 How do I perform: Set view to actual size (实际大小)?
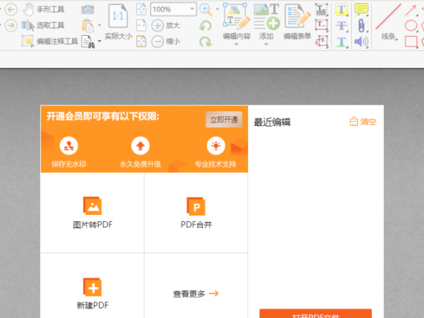[119, 22]
